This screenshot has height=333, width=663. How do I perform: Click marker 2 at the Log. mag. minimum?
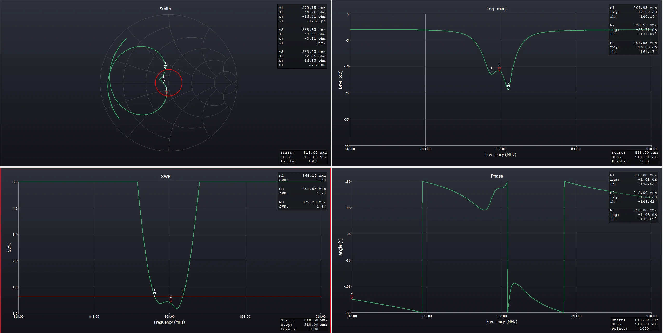tap(508, 87)
